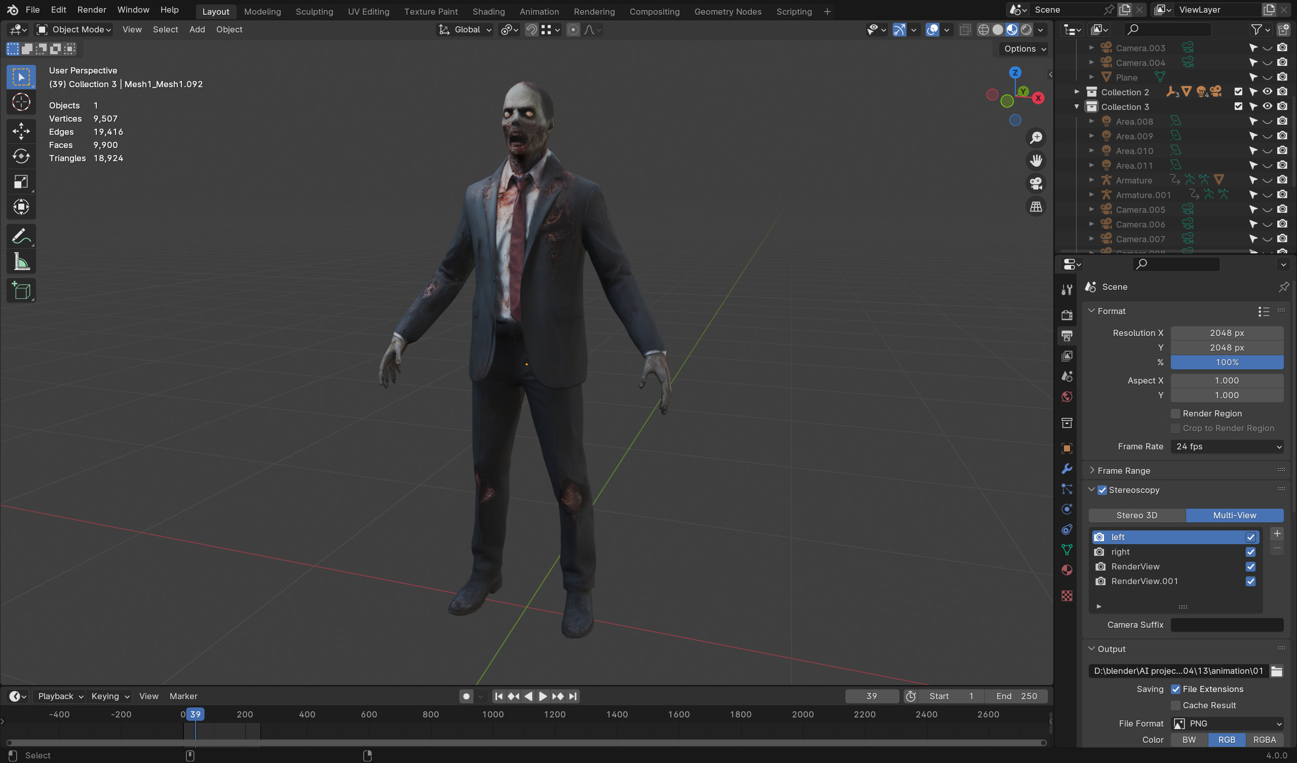This screenshot has width=1297, height=763.
Task: Select the Stereo 3D button
Action: 1136,515
